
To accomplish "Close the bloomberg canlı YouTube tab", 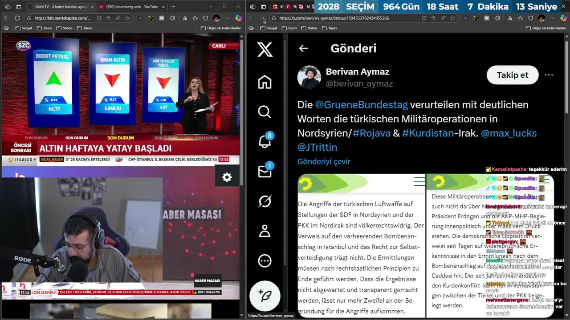I will [x=163, y=7].
